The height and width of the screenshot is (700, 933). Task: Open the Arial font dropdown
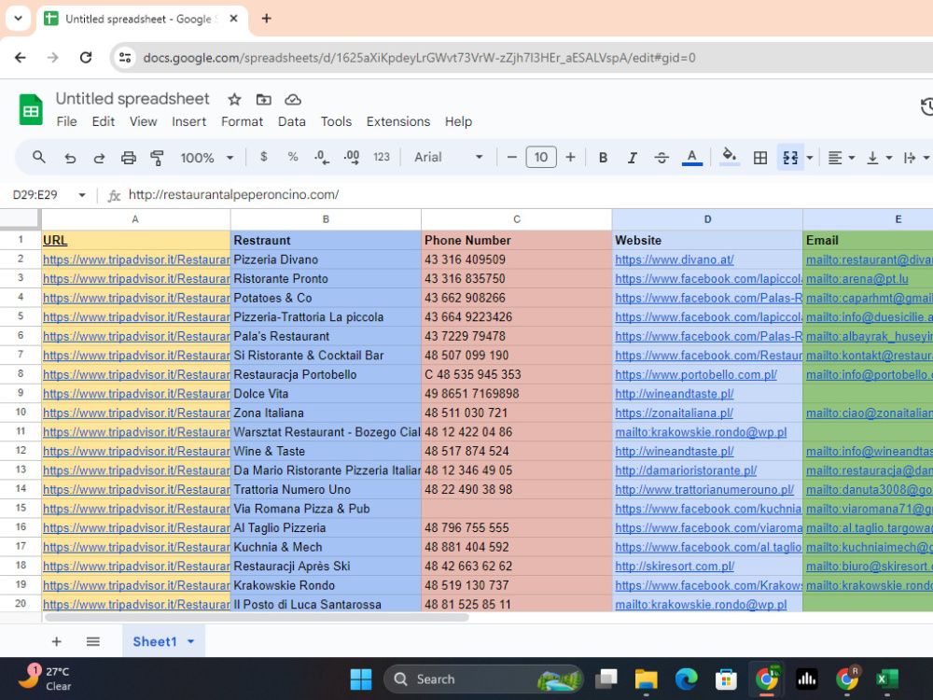coord(448,157)
